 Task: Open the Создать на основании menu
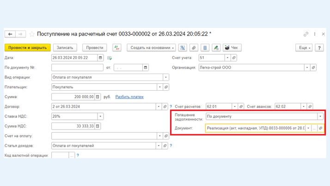(x=152, y=48)
